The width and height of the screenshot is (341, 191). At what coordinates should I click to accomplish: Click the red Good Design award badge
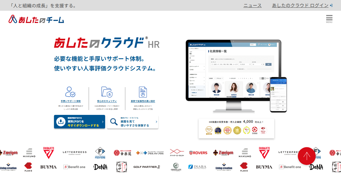click(255, 130)
